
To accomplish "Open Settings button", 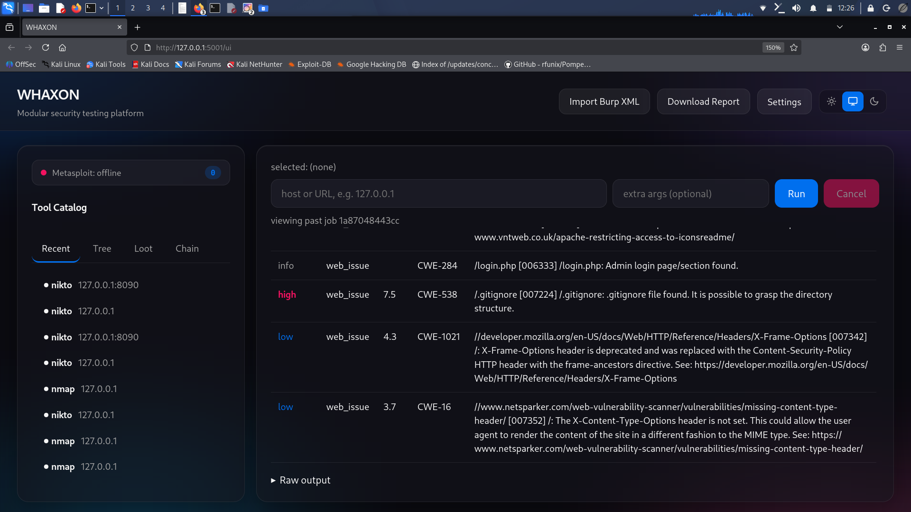I will (784, 101).
